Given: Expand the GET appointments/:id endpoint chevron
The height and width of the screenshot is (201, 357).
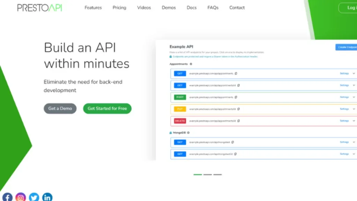Looking at the screenshot, I should (x=354, y=85).
